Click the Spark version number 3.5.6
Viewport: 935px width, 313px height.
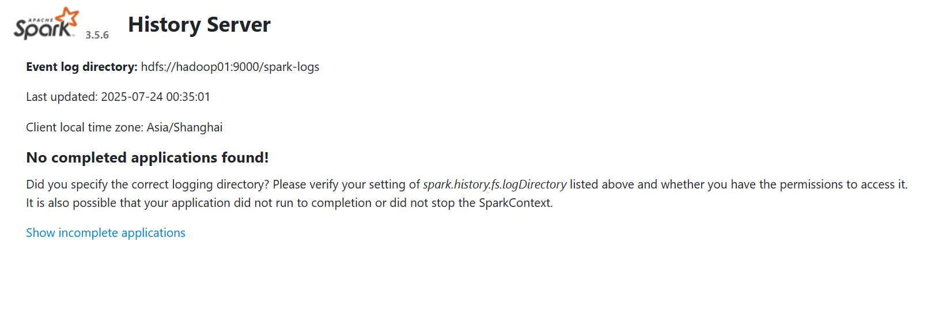[x=97, y=35]
